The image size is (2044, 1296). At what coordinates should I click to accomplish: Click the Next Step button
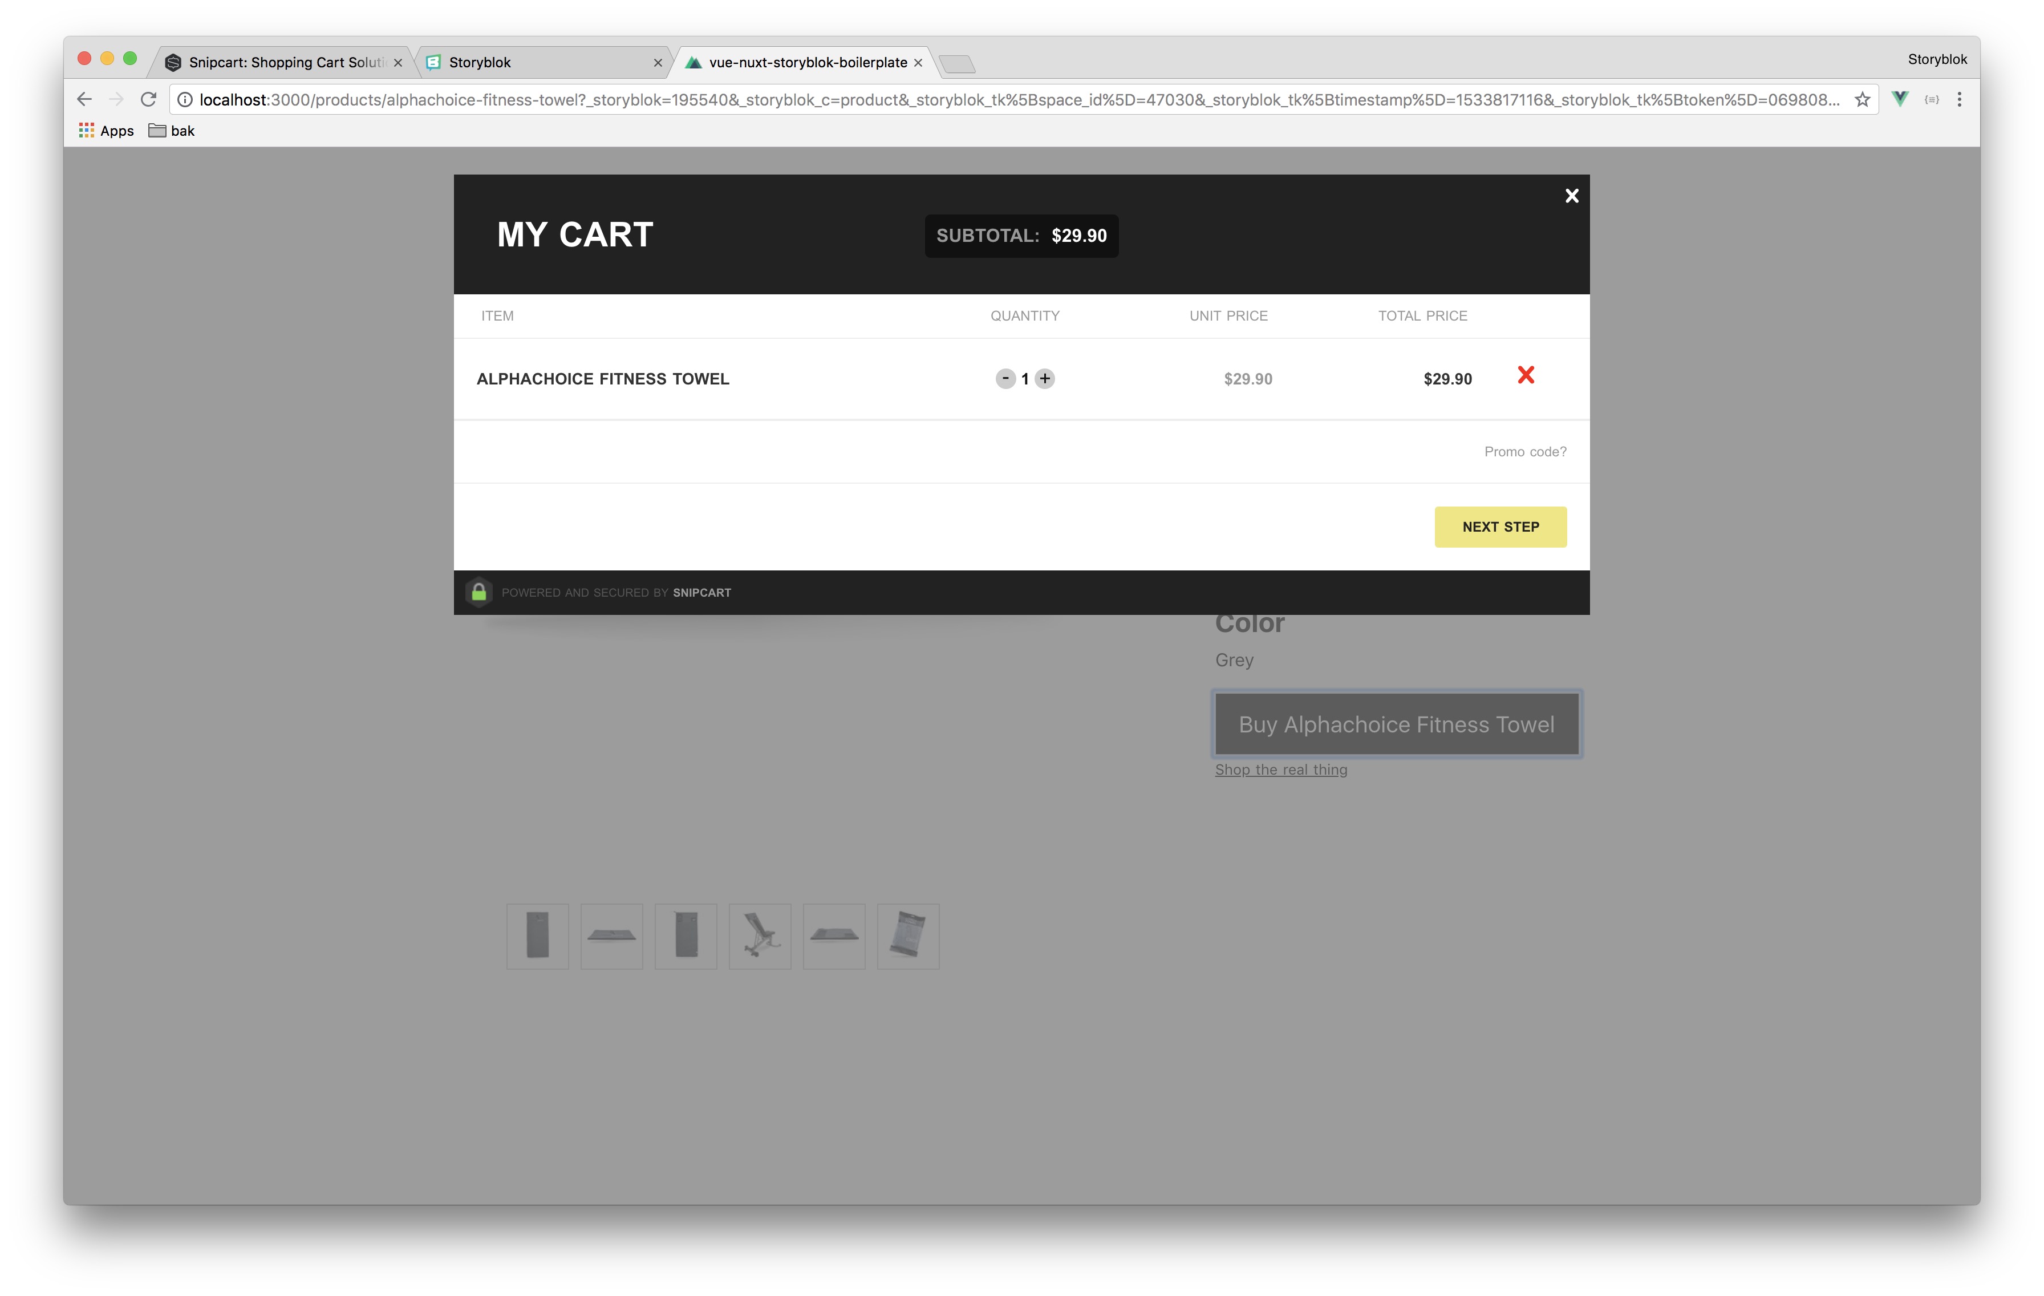pos(1500,526)
